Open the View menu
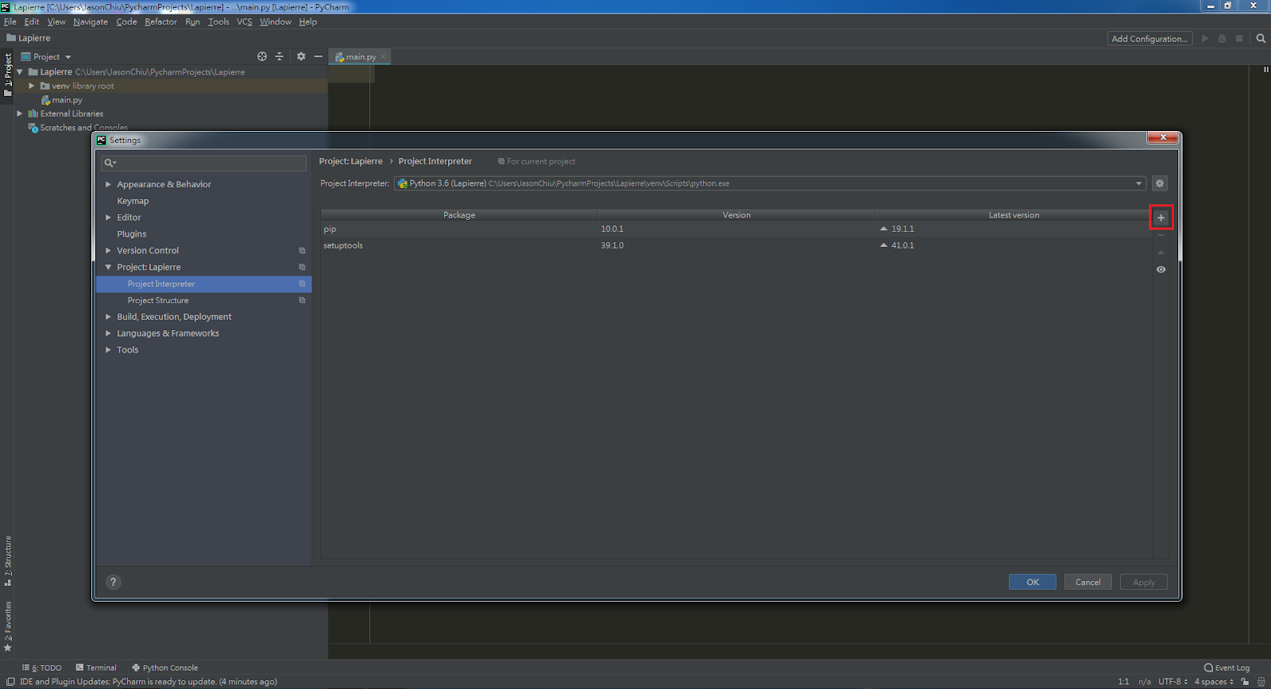This screenshot has height=689, width=1271. 56,21
